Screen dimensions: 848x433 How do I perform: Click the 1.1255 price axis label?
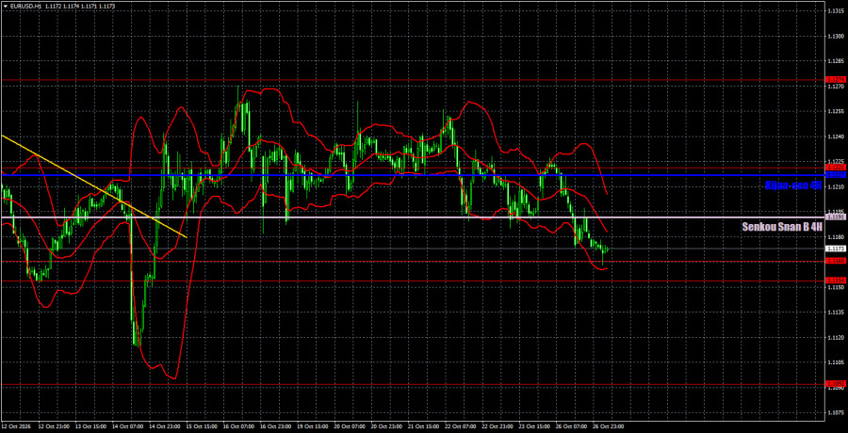pos(836,111)
